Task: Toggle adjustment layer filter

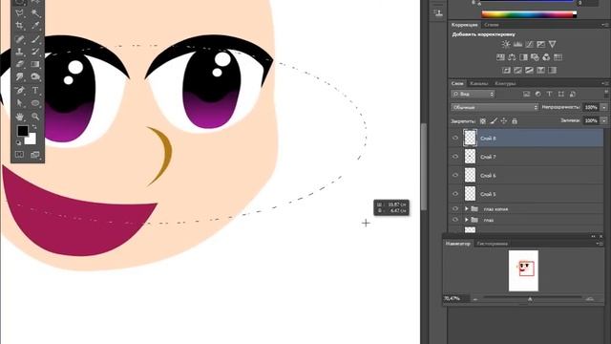Action: [x=538, y=94]
